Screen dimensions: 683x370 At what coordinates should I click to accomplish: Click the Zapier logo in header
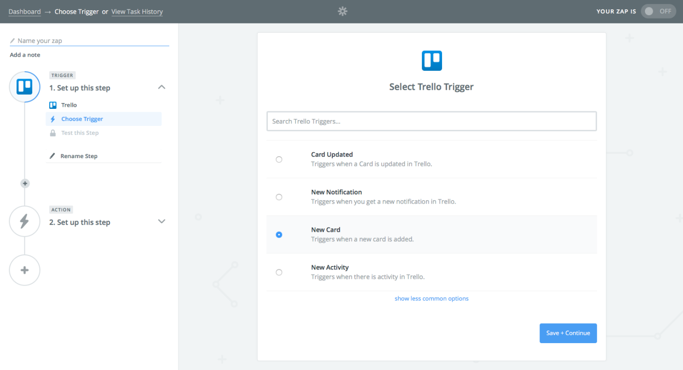coord(342,11)
